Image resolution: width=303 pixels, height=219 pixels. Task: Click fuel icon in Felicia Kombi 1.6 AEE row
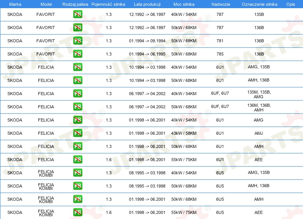pyautogui.click(x=77, y=212)
